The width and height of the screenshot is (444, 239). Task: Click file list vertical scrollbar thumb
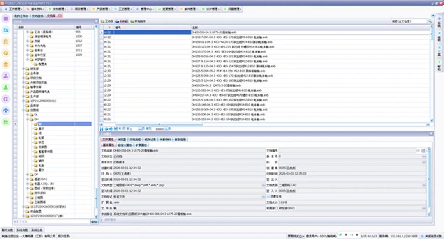[432, 34]
